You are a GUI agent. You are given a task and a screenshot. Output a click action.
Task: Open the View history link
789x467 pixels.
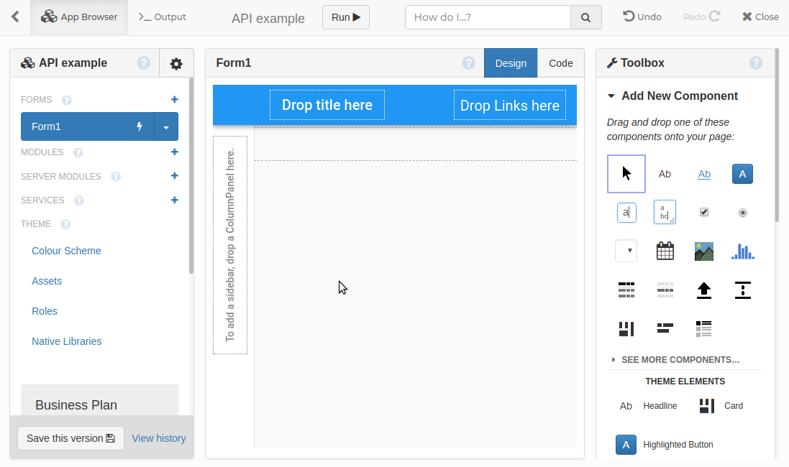coord(159,438)
